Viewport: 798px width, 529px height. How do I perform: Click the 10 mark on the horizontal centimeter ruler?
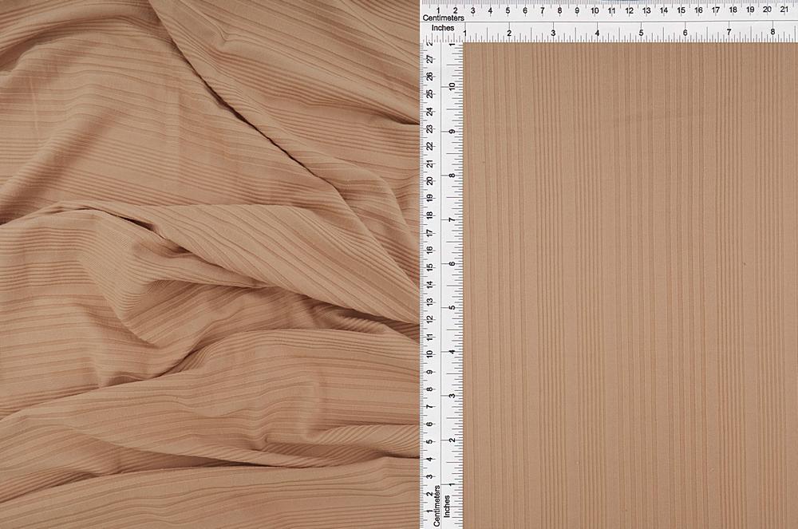click(594, 10)
